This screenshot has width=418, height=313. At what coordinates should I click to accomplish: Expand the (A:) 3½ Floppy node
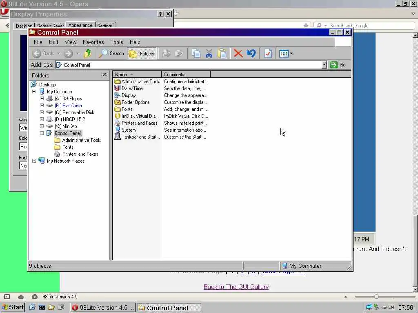click(42, 99)
